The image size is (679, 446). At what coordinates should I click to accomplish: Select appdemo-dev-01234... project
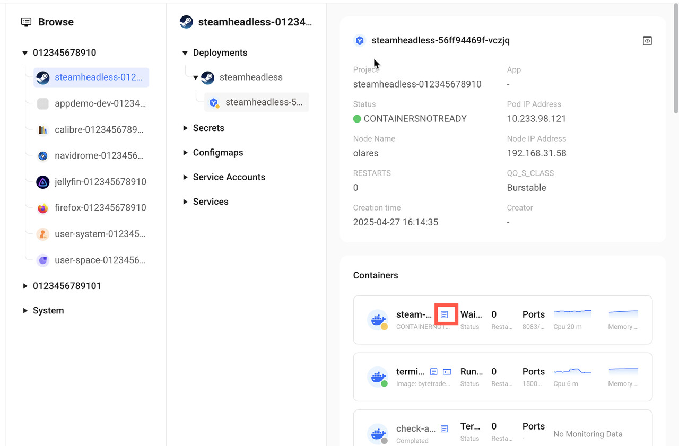(91, 103)
